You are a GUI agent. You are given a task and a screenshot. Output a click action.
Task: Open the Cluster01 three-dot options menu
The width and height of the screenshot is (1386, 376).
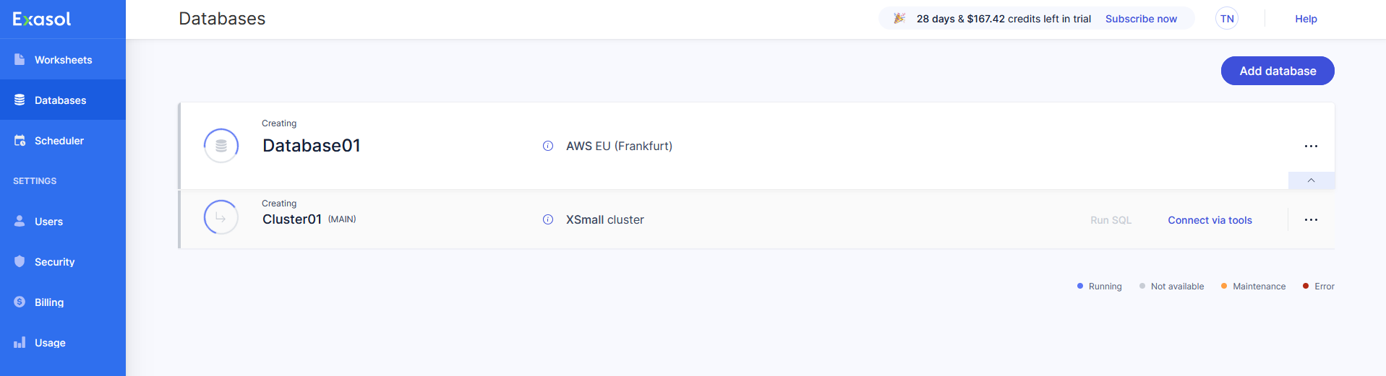coord(1311,219)
